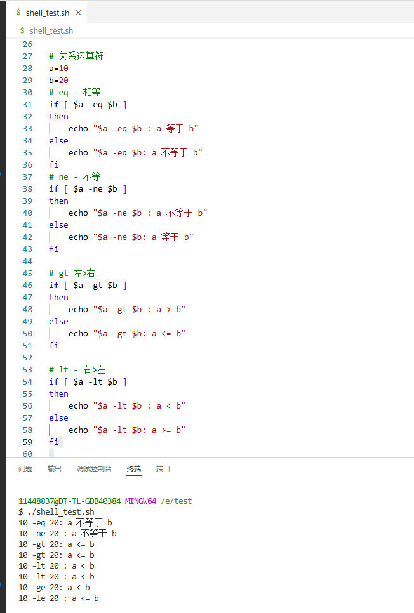The width and height of the screenshot is (414, 613).
Task: Click the shell file icon in tab
Action: [x=18, y=13]
